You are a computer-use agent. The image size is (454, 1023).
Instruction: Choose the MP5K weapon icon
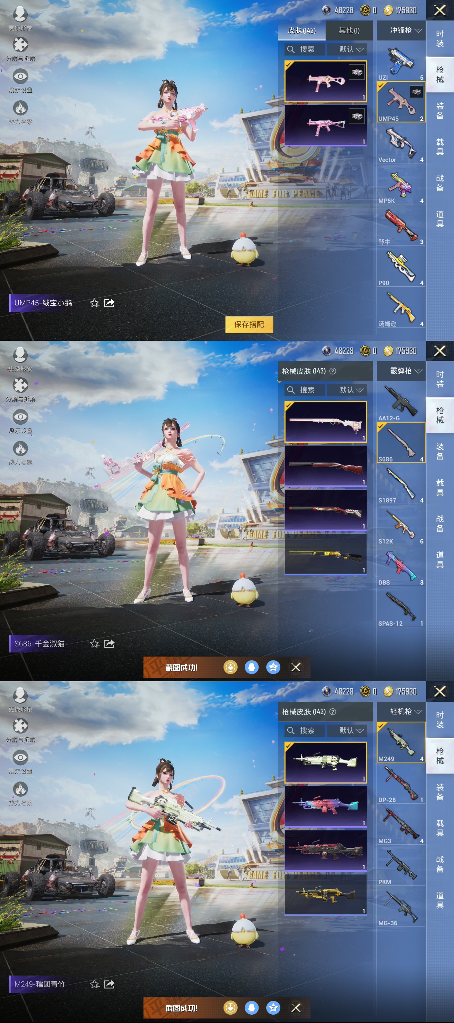click(401, 185)
